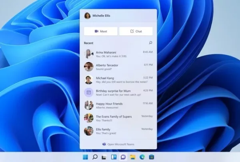Select Birthday surprise for Mum chat title
Image resolution: width=240 pixels, height=162 pixels.
pyautogui.click(x=113, y=91)
